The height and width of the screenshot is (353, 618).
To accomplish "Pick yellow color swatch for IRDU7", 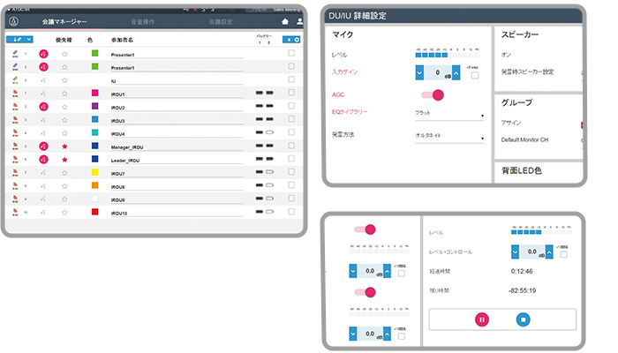I will tap(95, 172).
